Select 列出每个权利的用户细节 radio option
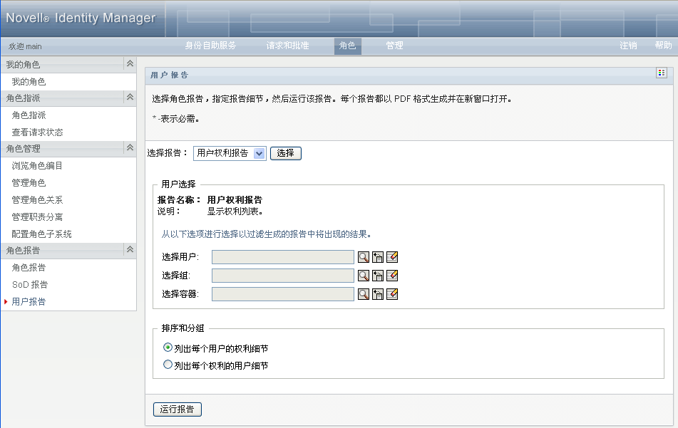The width and height of the screenshot is (678, 428). click(168, 365)
